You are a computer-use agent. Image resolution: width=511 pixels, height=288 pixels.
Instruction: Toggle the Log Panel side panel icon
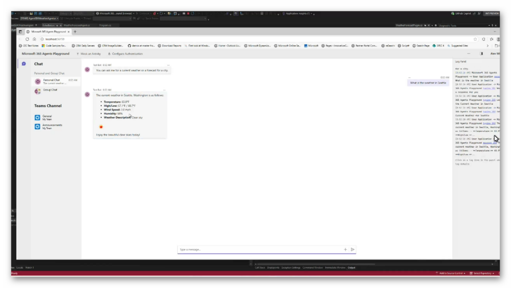pos(482,54)
